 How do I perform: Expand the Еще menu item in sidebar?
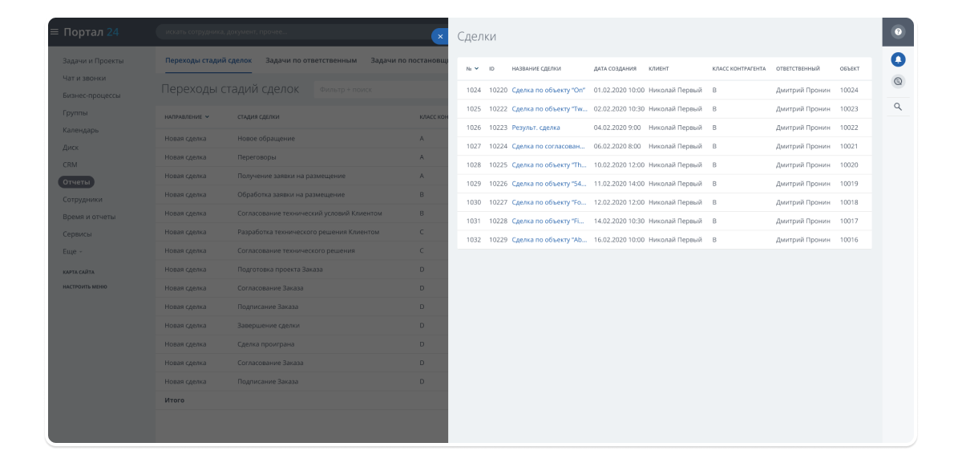[x=72, y=251]
